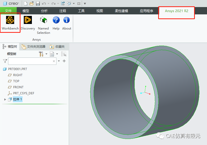Open model tree settings hammer icon
This screenshot has height=145, width=207.
click(41, 54)
